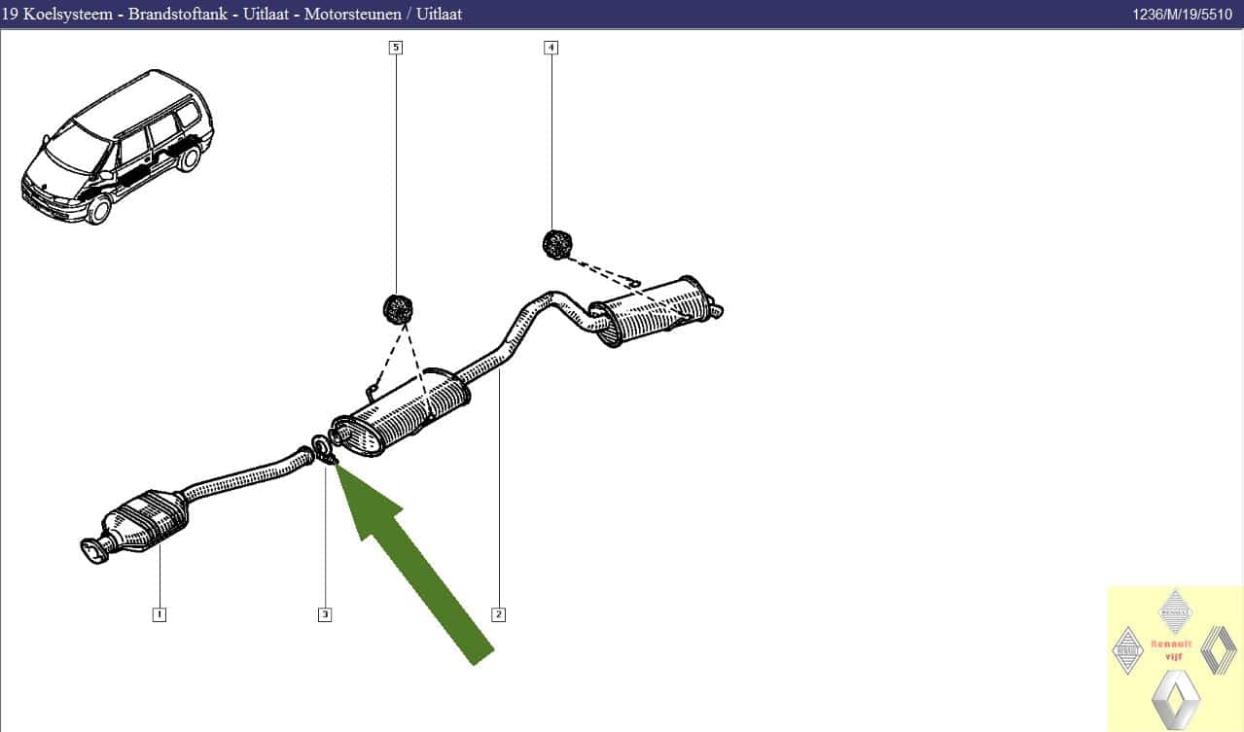Click the clamp ring at the arrow tip
The image size is (1244, 732).
(x=322, y=449)
